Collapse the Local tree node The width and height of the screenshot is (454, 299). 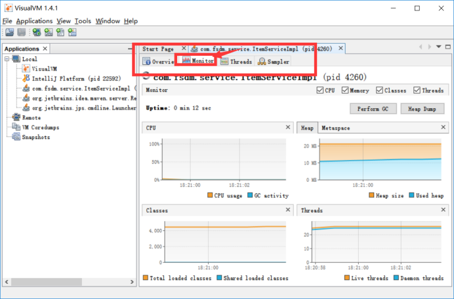point(7,59)
